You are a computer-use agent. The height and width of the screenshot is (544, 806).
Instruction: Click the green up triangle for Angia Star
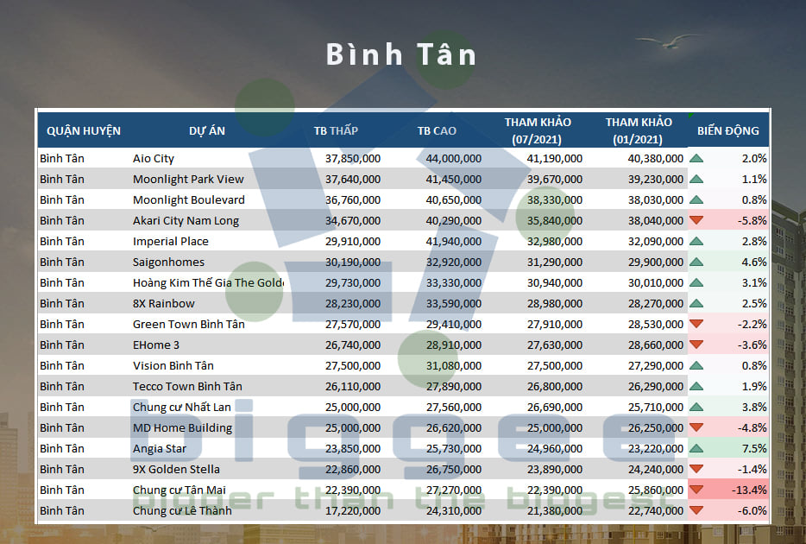pyautogui.click(x=696, y=448)
